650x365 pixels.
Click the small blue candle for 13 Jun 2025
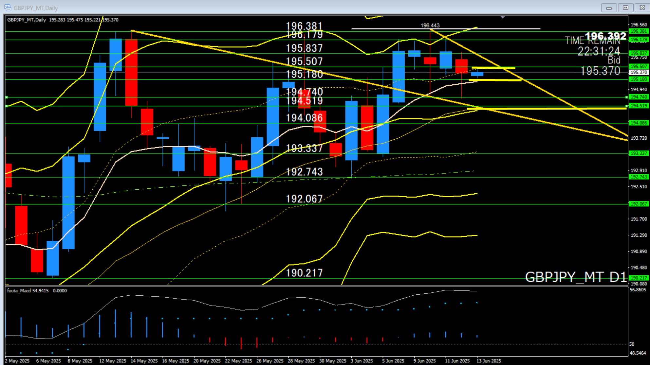(477, 74)
